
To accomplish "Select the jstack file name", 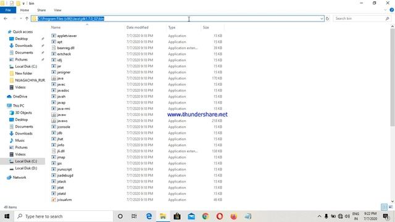I will (62, 181).
